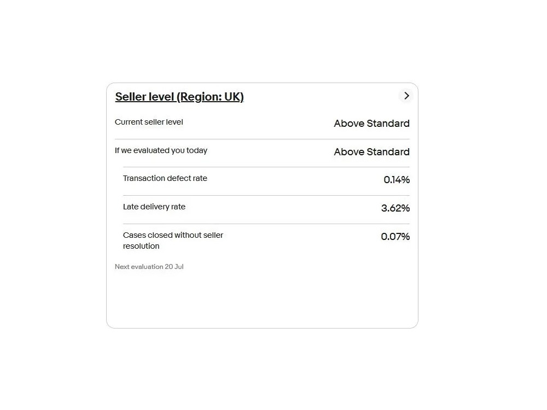
Task: Click the 3.62% late delivery value
Action: pyautogui.click(x=395, y=208)
